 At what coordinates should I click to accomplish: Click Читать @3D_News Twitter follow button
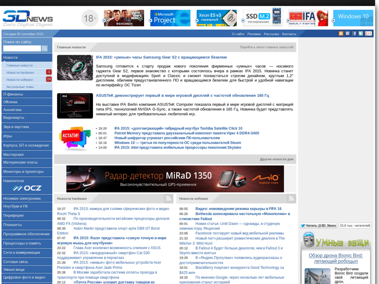tap(319, 226)
